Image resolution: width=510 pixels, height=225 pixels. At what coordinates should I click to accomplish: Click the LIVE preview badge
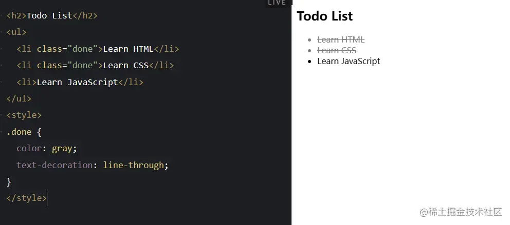coord(277,3)
